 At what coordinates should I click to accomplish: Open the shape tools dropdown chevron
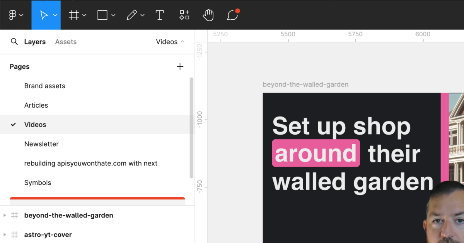113,15
